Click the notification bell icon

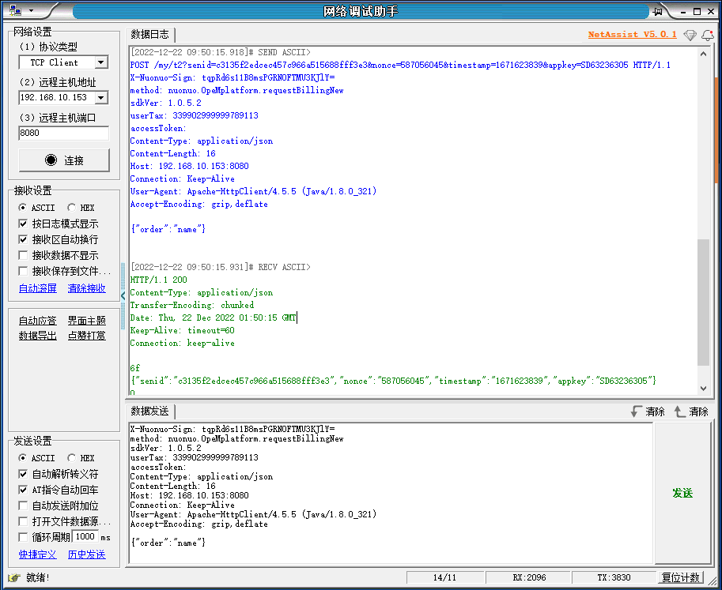(x=708, y=35)
